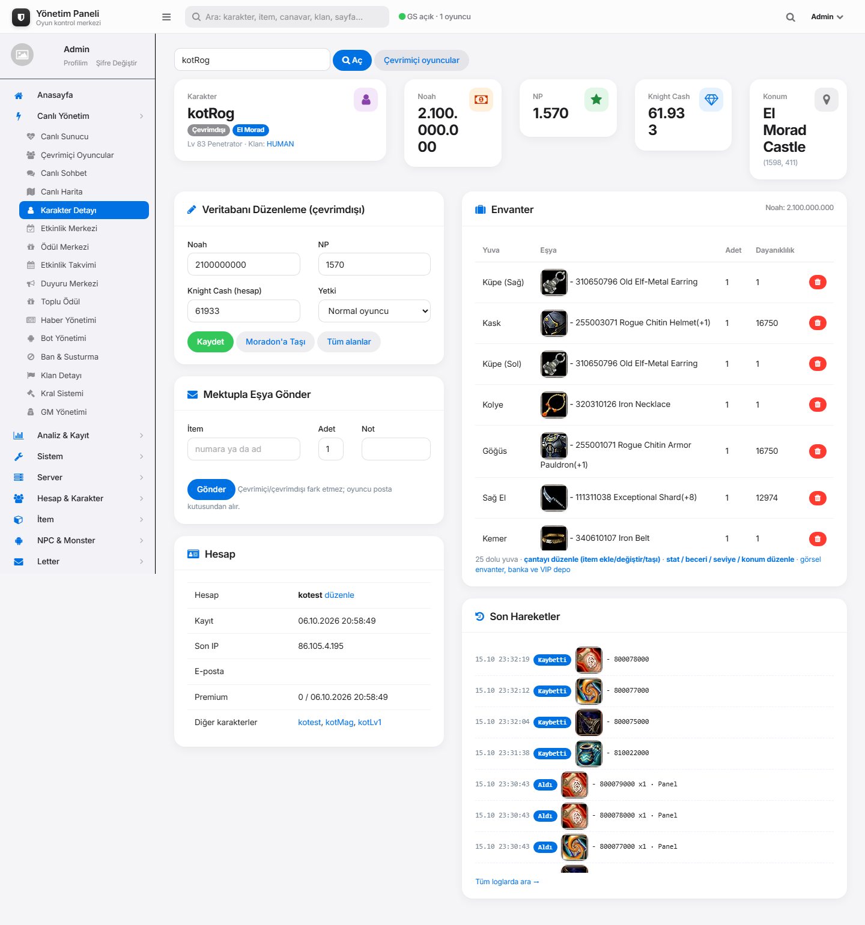Click the Konum location pin icon
Screen dimensions: 865x925
tap(827, 100)
